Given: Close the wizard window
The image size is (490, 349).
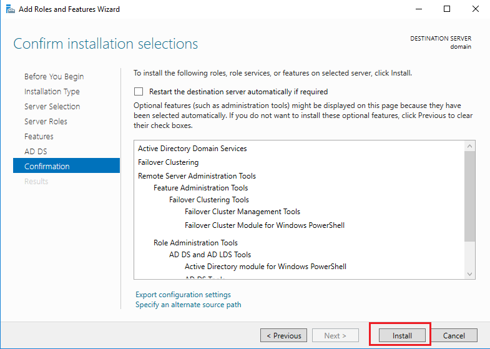Looking at the screenshot, I should [x=475, y=9].
